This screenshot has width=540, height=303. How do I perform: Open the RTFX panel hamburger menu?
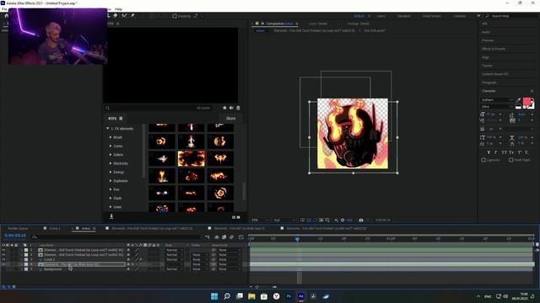(121, 119)
